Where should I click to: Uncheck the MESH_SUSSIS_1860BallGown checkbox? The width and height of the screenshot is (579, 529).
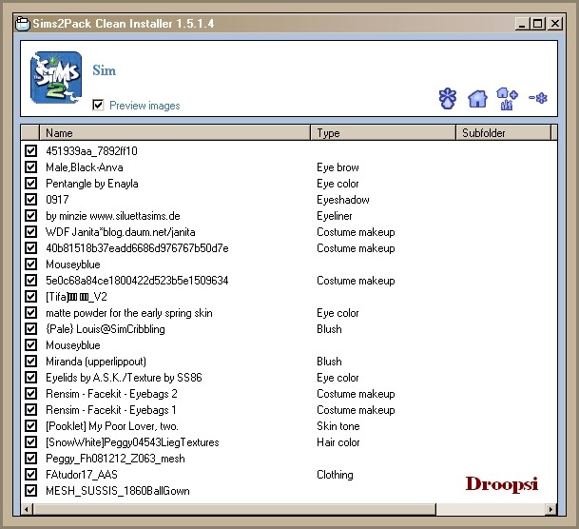pos(30,491)
